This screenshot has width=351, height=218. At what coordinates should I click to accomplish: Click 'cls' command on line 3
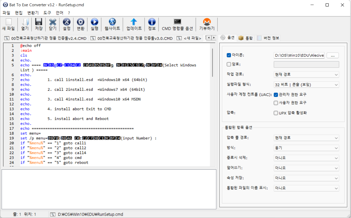[24, 55]
